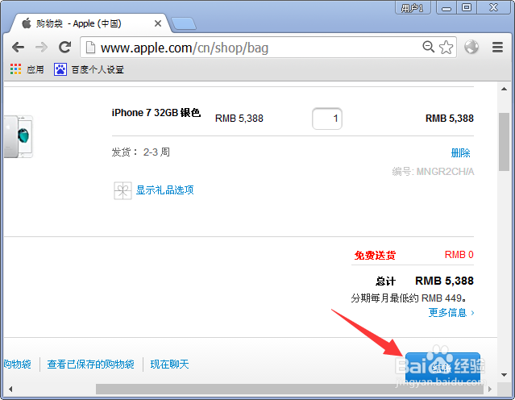Reload the page with refresh icon
Image resolution: width=515 pixels, height=400 pixels.
pyautogui.click(x=65, y=48)
